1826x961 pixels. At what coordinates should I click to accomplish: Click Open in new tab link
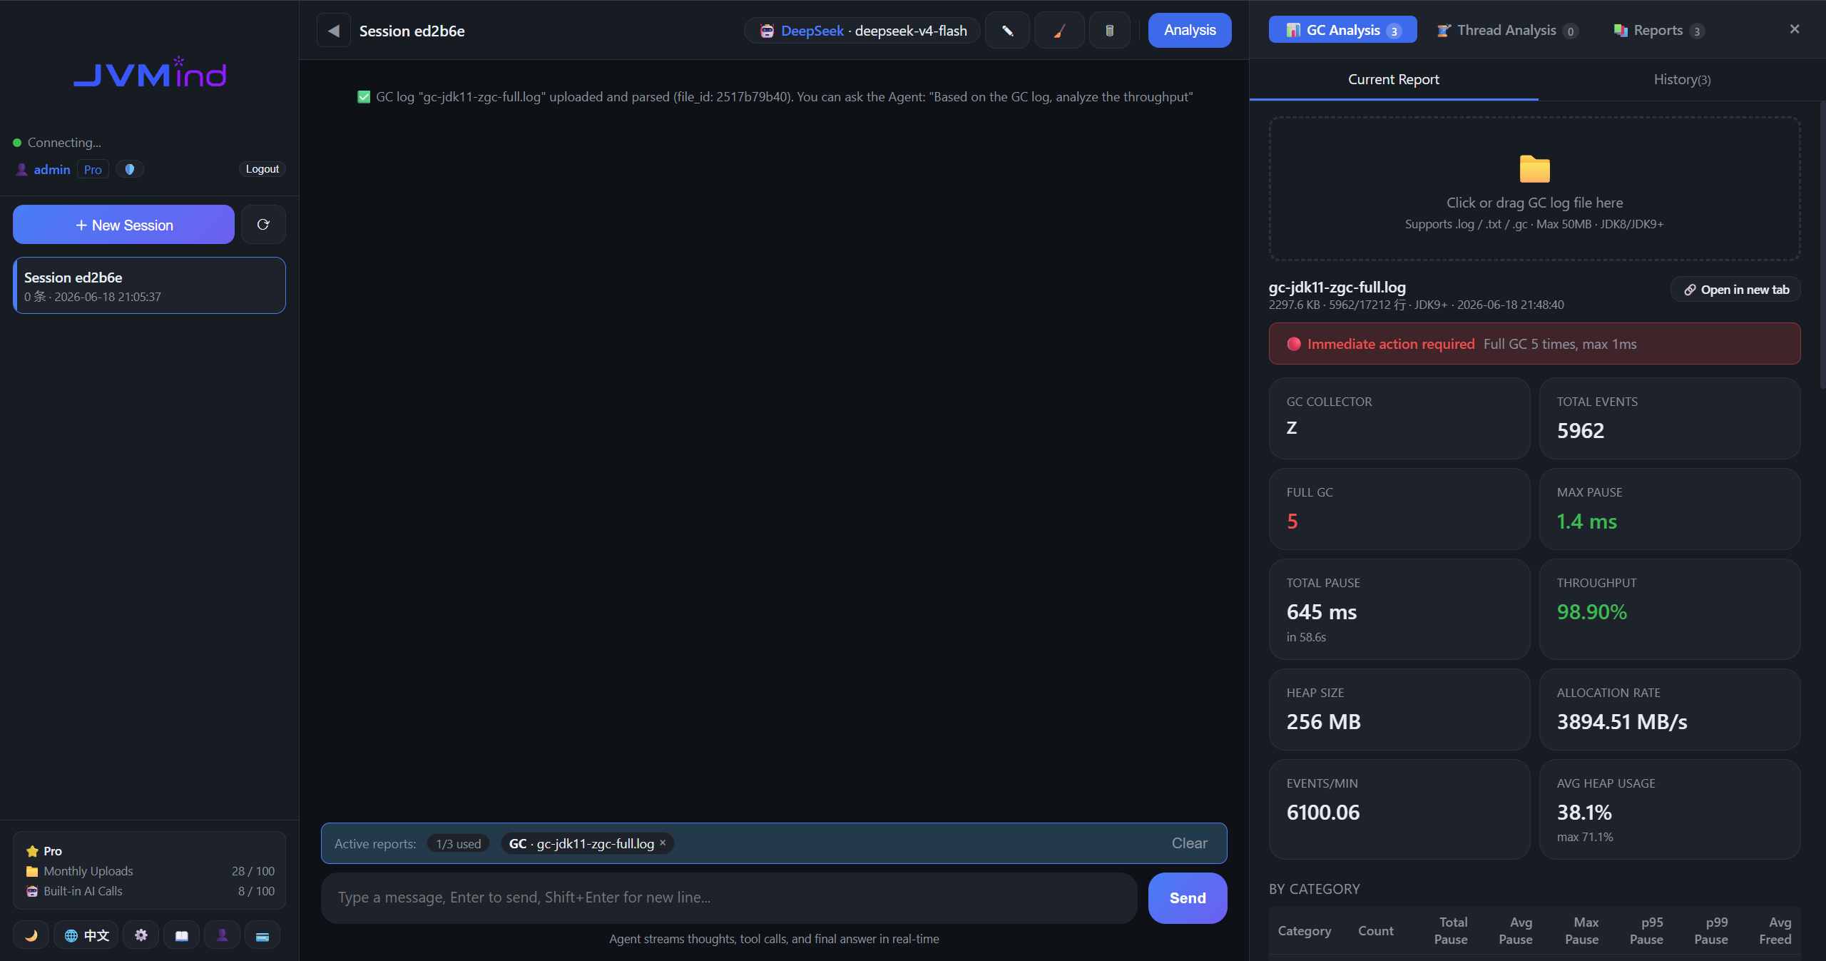pyautogui.click(x=1735, y=290)
